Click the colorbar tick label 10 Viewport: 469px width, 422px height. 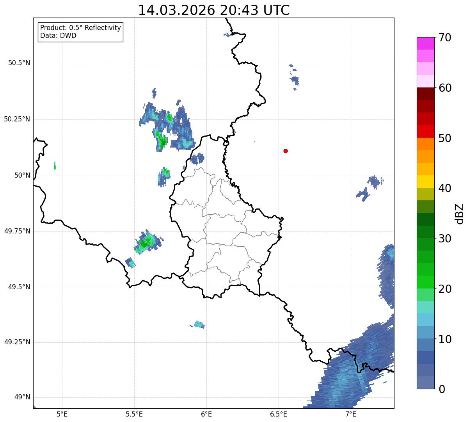[x=445, y=339]
